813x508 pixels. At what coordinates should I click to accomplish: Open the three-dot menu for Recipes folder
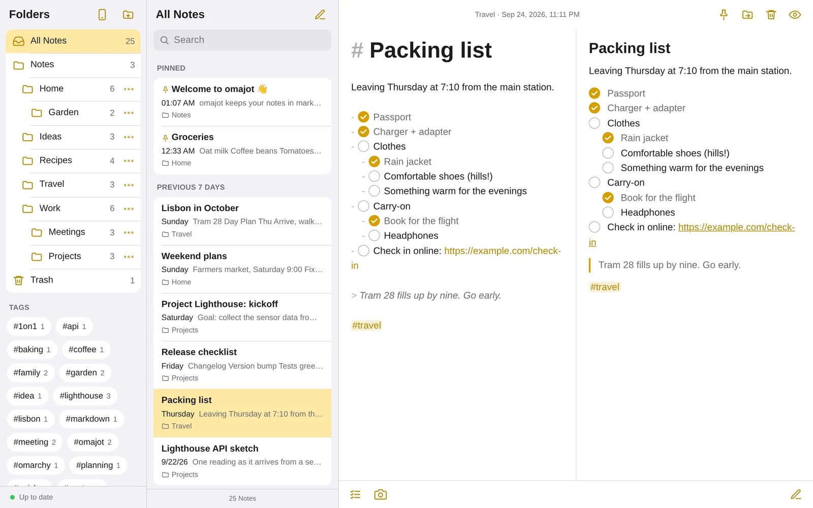pos(129,161)
